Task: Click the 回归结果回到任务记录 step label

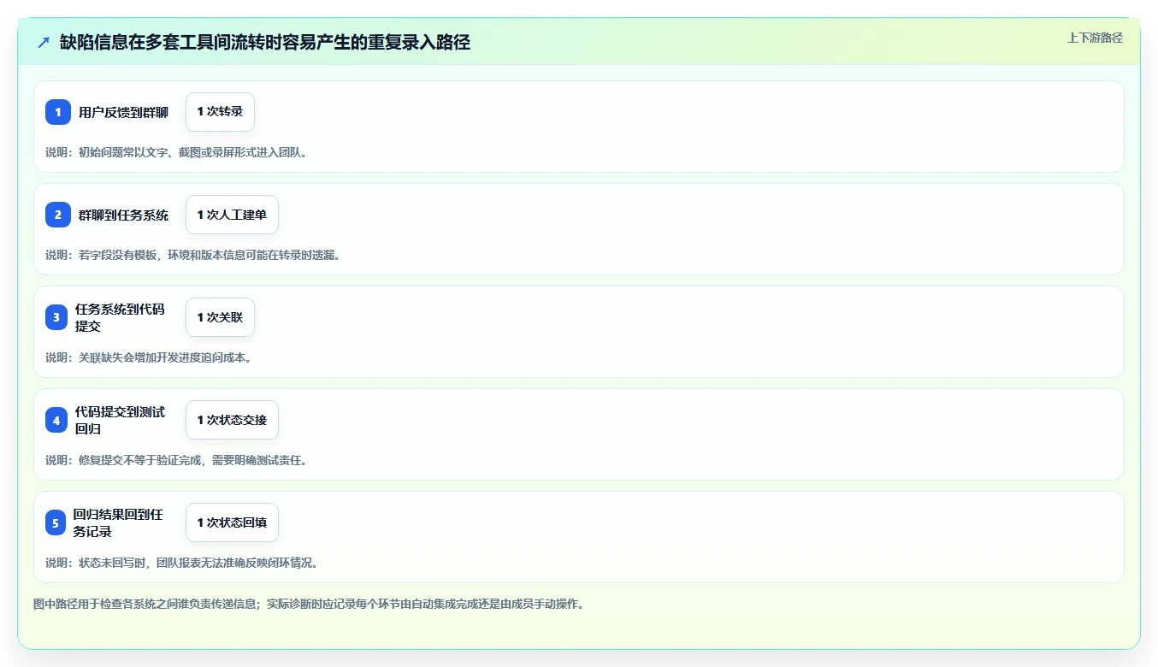Action: pos(118,522)
